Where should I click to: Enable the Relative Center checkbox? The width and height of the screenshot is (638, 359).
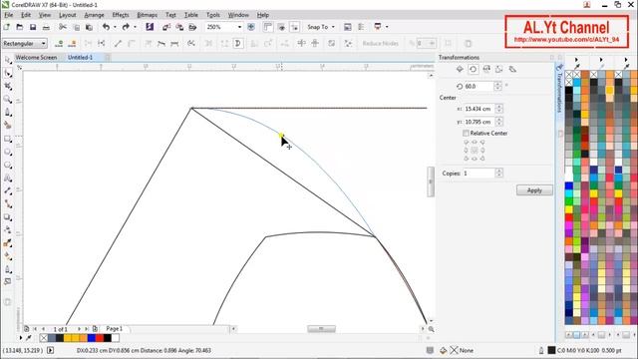click(466, 133)
